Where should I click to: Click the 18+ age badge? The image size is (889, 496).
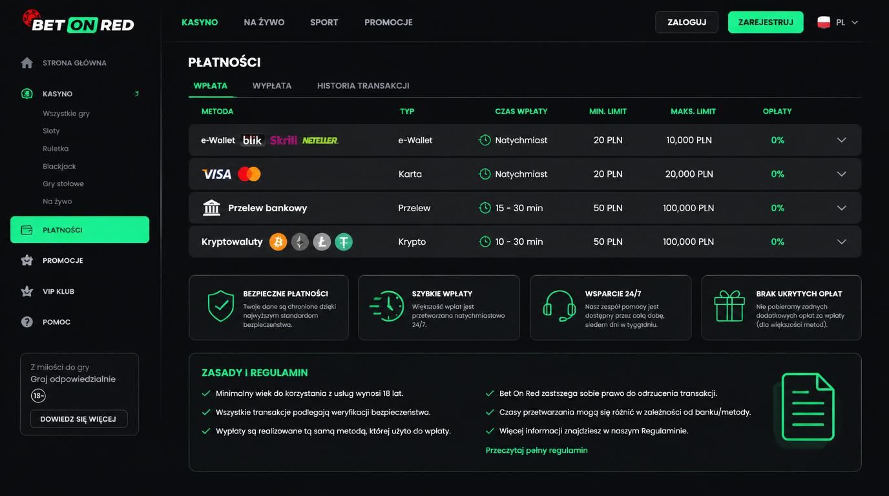click(x=38, y=396)
